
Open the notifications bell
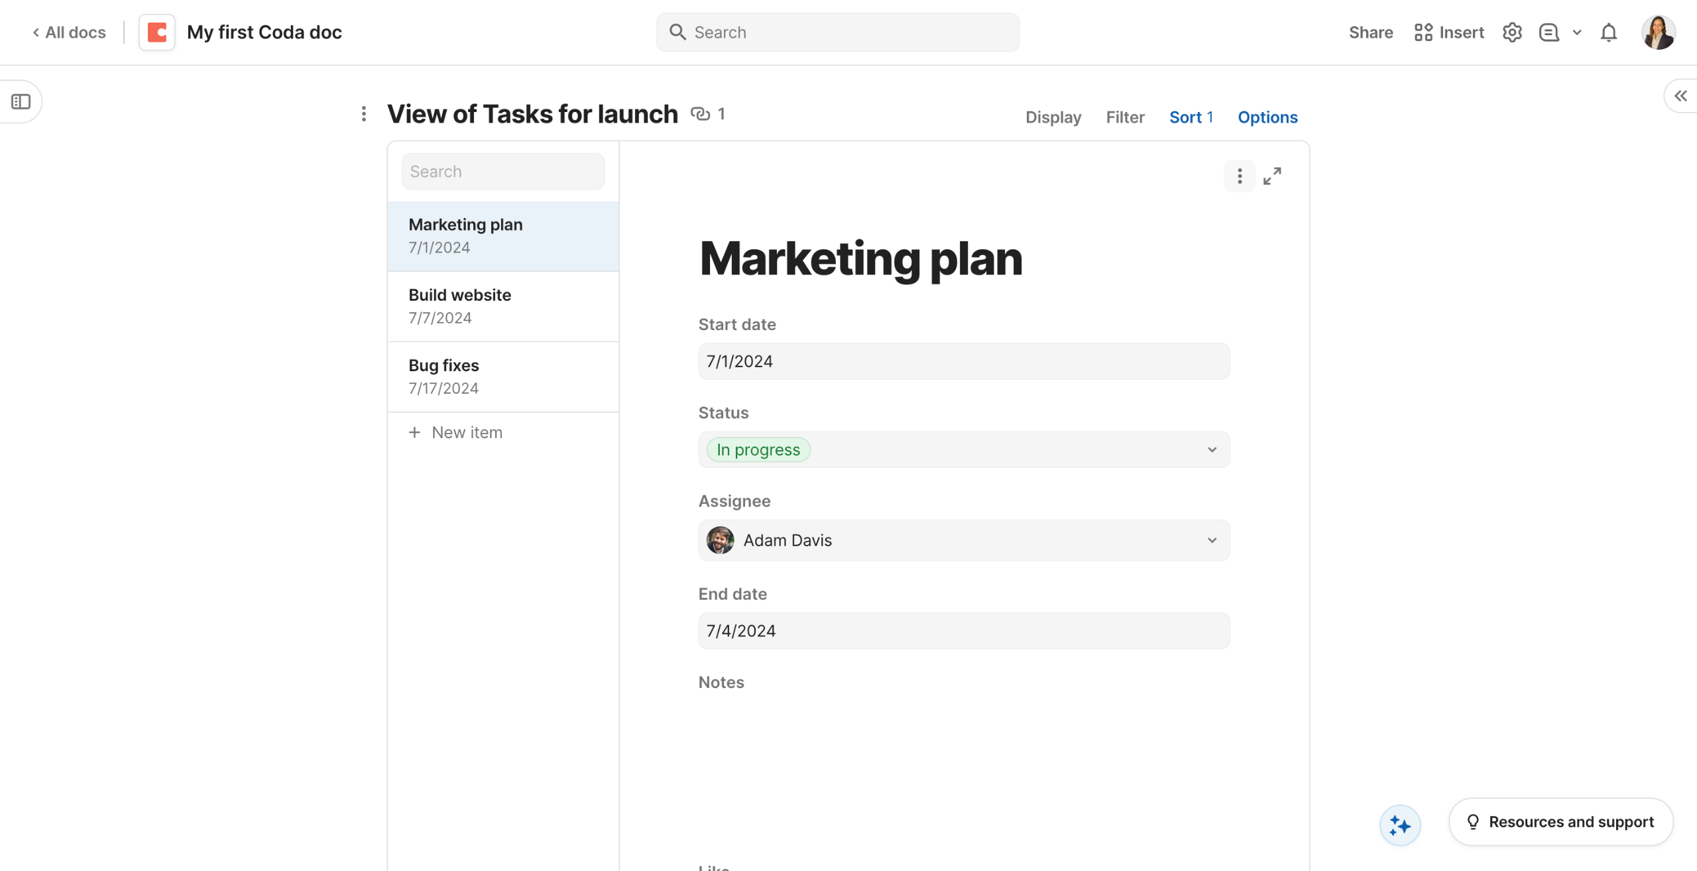coord(1608,32)
